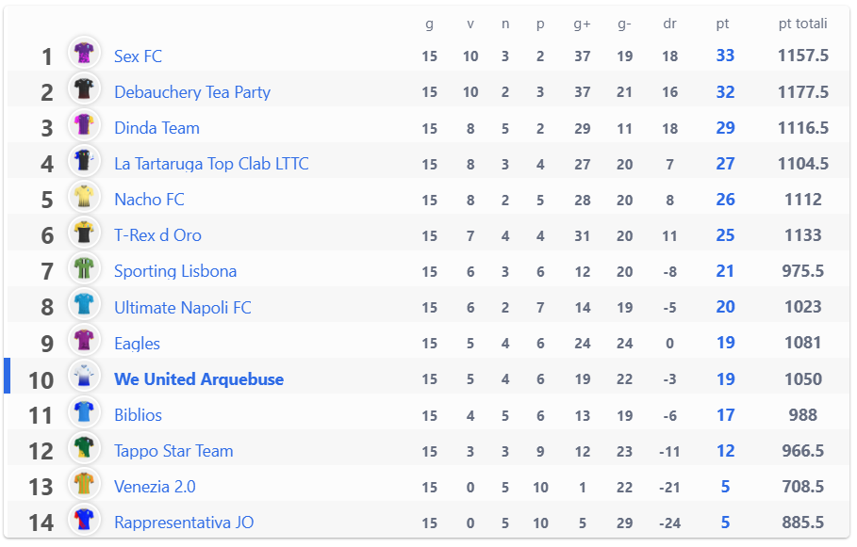857x547 pixels.
Task: Click the We United Arquebuse white-blue jersey icon
Action: coord(84,376)
